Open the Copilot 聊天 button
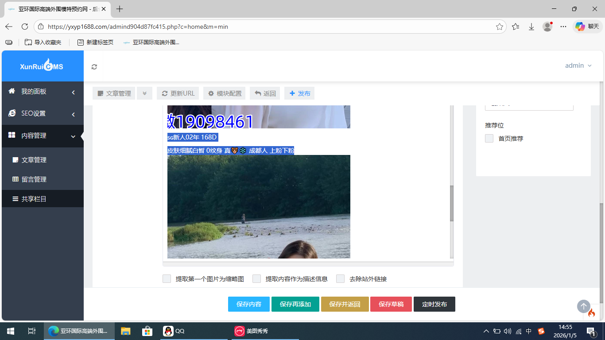Image resolution: width=605 pixels, height=340 pixels. tap(587, 27)
